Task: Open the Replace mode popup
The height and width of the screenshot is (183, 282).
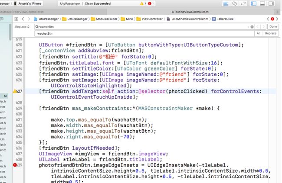Action: pyautogui.click(x=22, y=27)
